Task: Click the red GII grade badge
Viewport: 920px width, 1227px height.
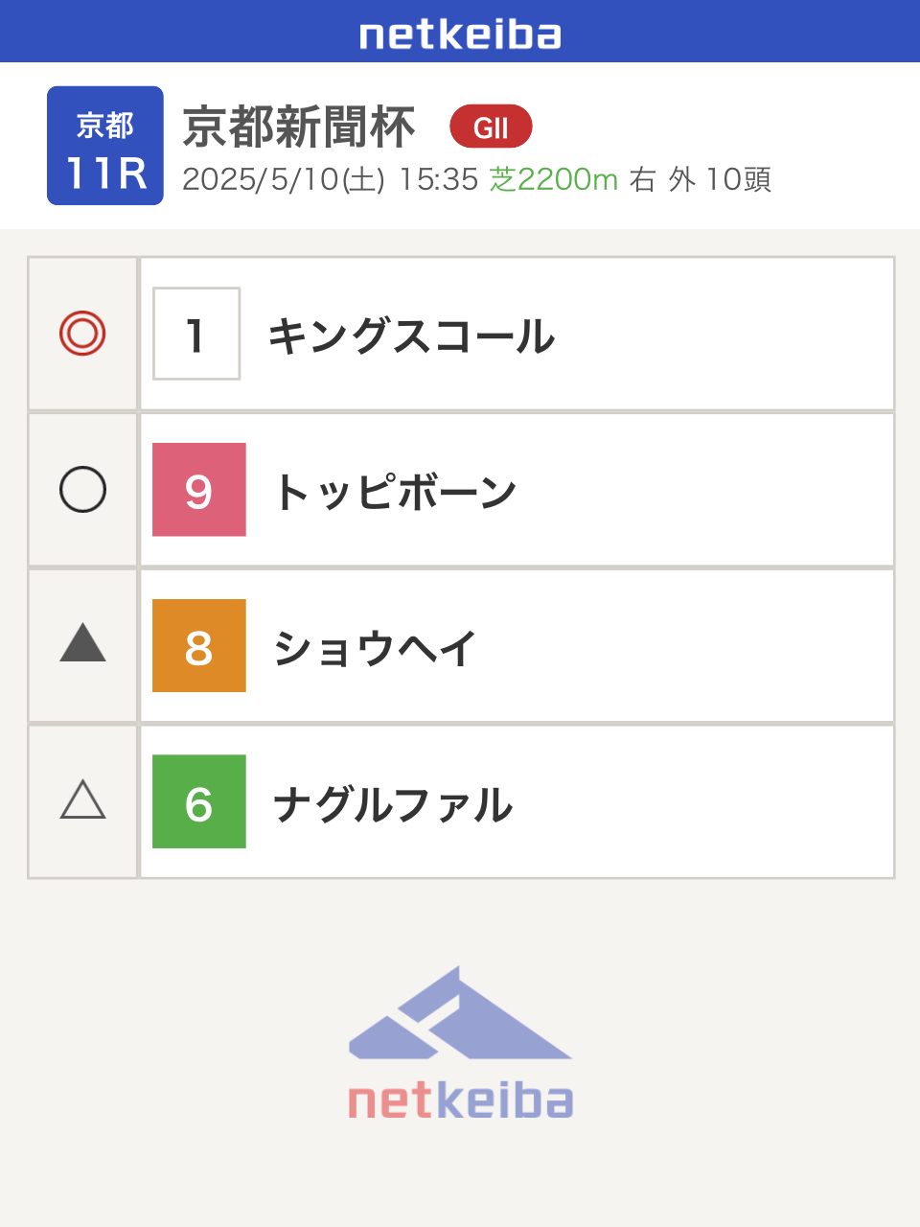Action: click(491, 127)
